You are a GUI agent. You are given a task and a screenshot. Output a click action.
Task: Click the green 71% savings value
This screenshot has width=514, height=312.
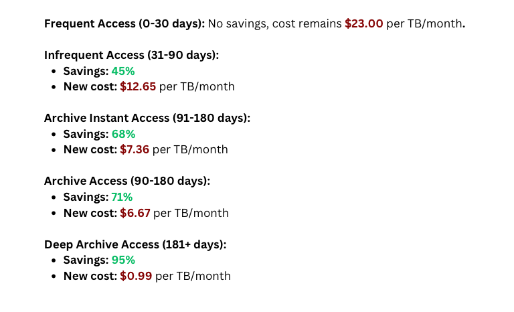click(122, 197)
